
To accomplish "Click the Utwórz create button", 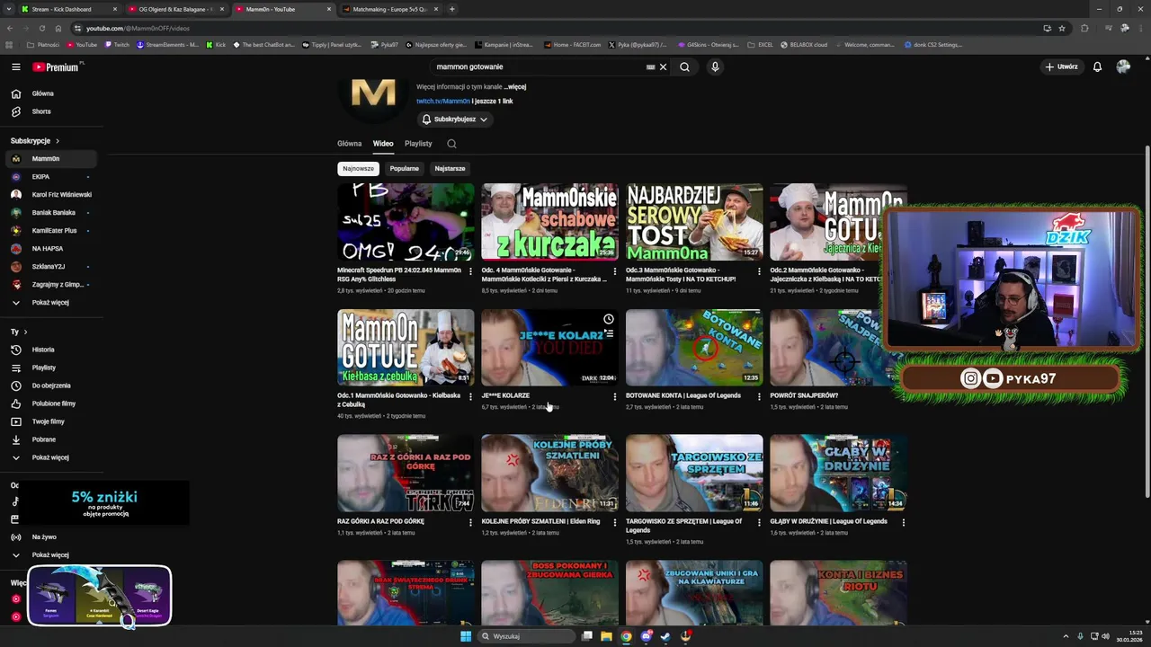I will [1061, 66].
